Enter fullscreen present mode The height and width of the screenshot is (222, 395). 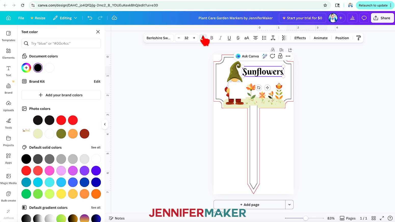[x=382, y=218]
